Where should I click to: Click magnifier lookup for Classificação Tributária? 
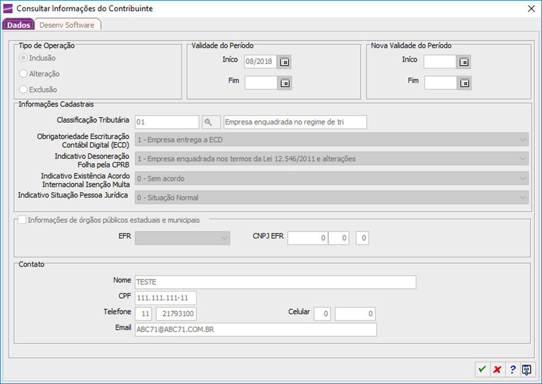211,122
